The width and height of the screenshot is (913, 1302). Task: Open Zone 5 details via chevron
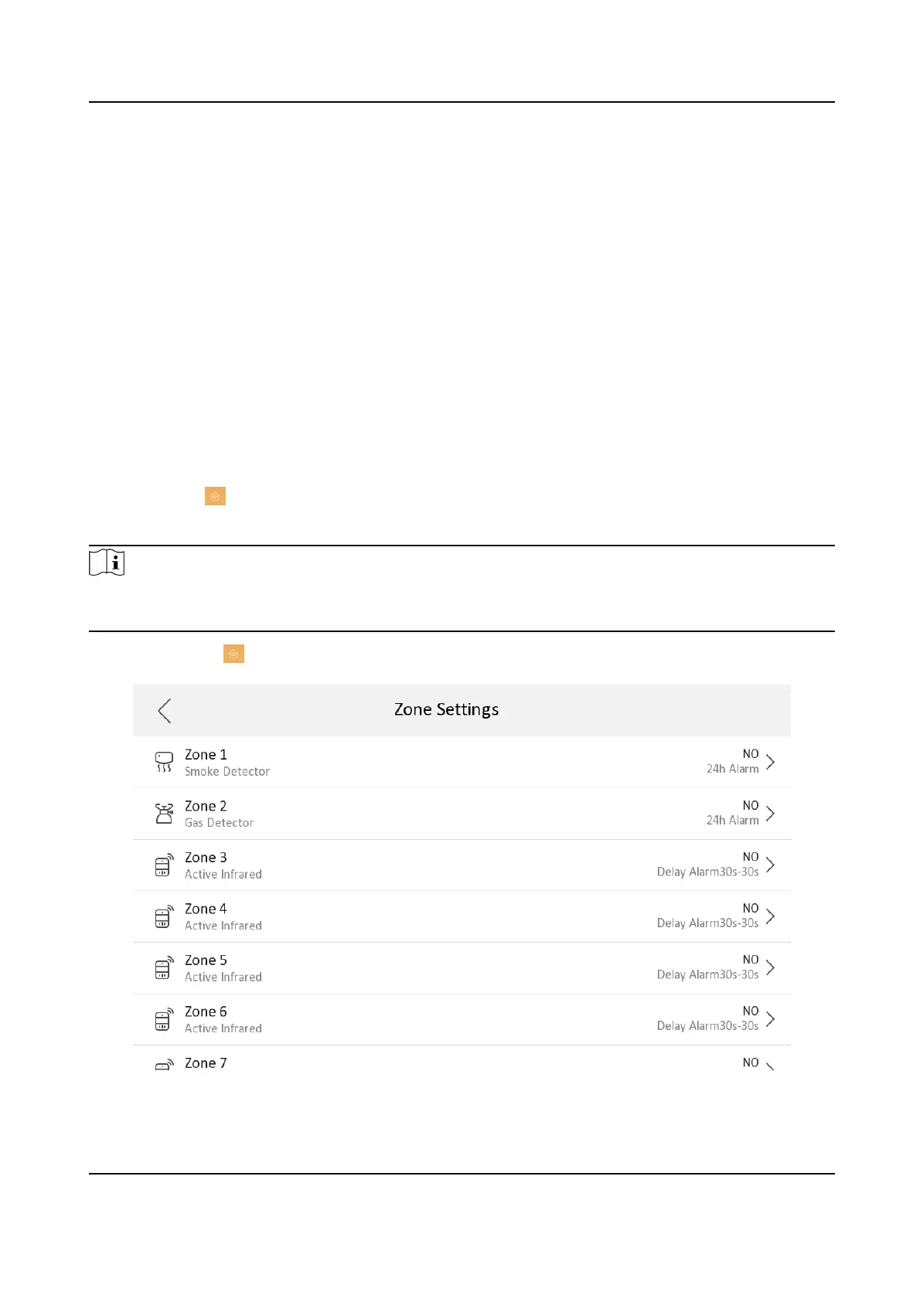pyautogui.click(x=770, y=968)
